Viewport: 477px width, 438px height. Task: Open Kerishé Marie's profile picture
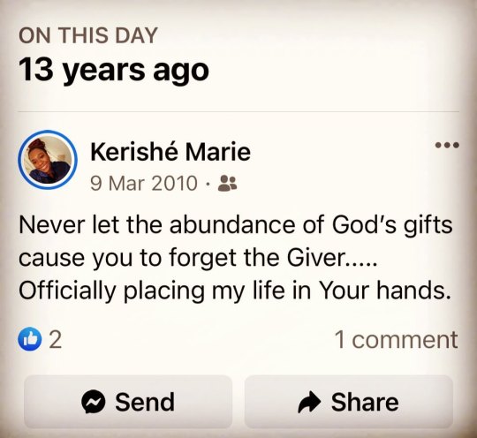tap(48, 160)
